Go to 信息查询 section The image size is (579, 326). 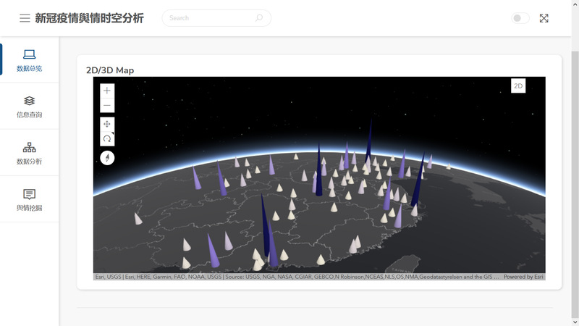click(x=29, y=106)
